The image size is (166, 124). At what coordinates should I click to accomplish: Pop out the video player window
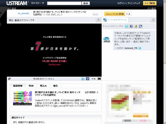pos(98,20)
